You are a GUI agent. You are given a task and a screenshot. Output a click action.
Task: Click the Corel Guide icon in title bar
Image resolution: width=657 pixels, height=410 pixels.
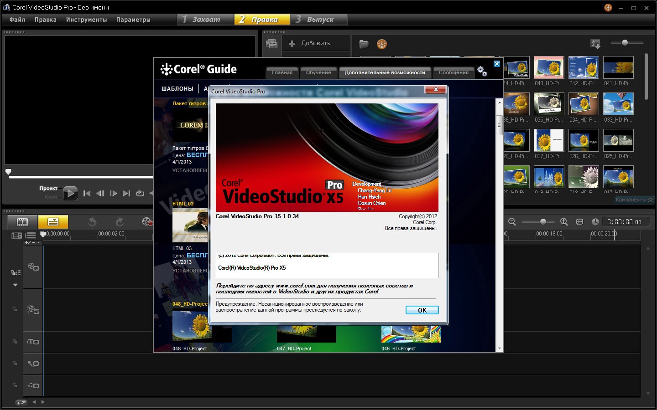608,7
